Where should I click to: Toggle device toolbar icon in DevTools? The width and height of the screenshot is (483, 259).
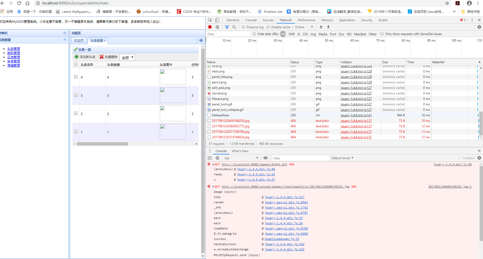(217, 20)
